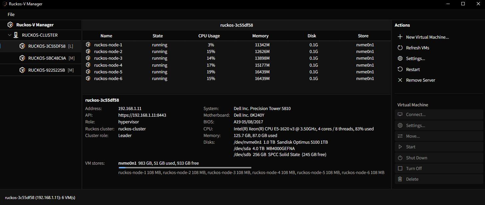485x205 pixels.
Task: Click the ruckos-node-2 VM icon
Action: (x=88, y=51)
